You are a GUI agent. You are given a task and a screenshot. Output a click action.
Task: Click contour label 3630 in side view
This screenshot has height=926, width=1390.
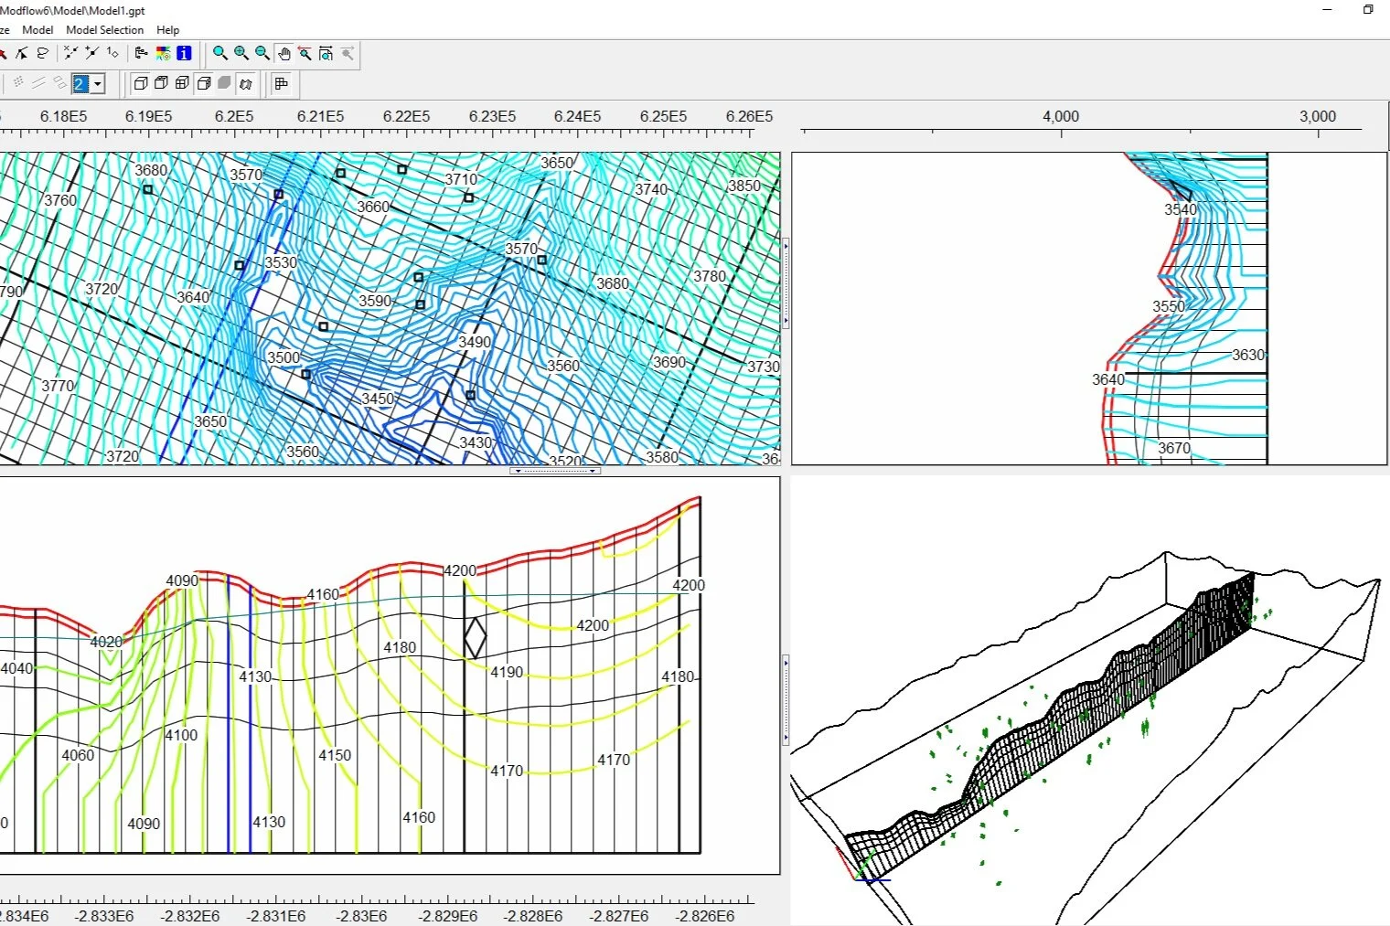(x=1248, y=355)
